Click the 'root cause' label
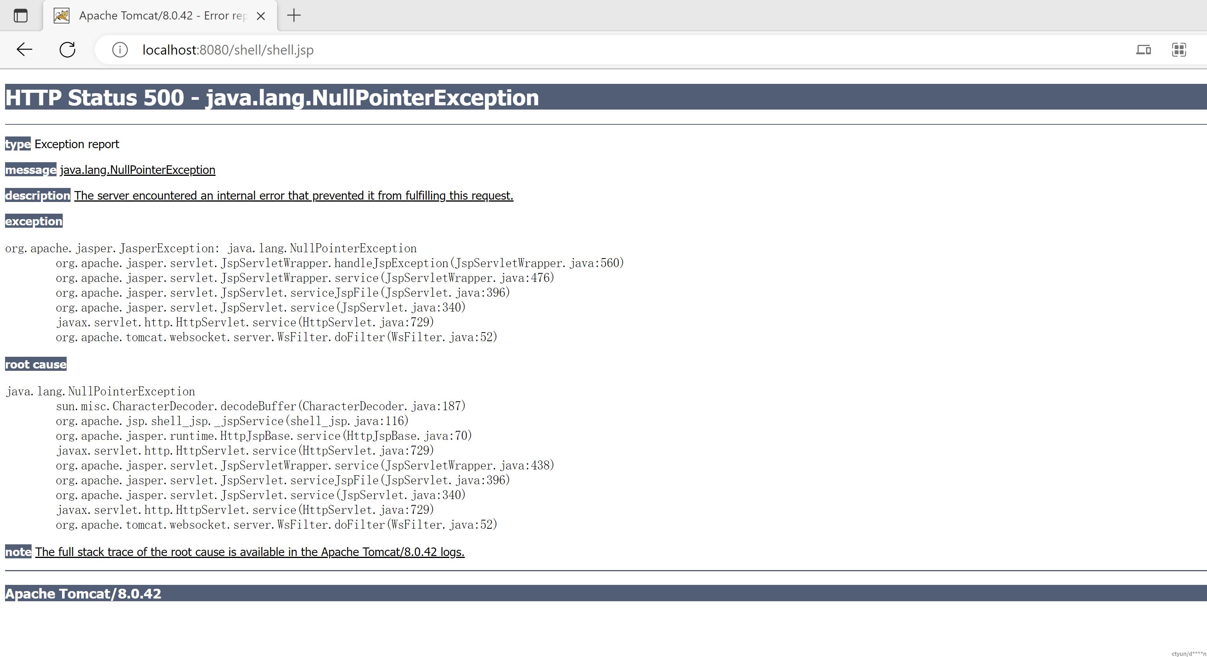Image resolution: width=1207 pixels, height=657 pixels. pos(35,364)
